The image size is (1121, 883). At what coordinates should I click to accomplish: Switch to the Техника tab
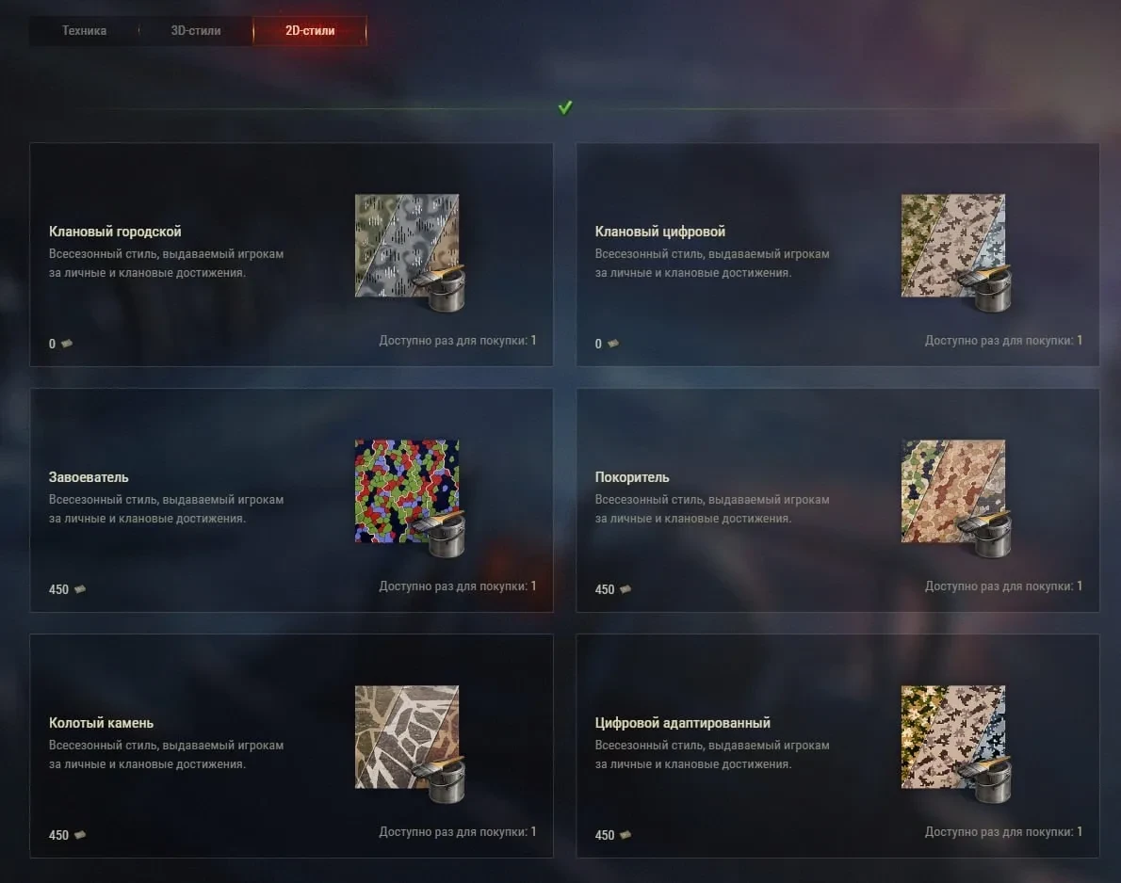84,31
